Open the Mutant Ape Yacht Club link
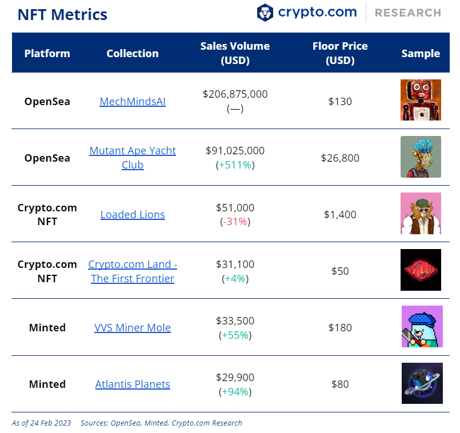Viewport: 460px width, 433px height. click(x=133, y=158)
